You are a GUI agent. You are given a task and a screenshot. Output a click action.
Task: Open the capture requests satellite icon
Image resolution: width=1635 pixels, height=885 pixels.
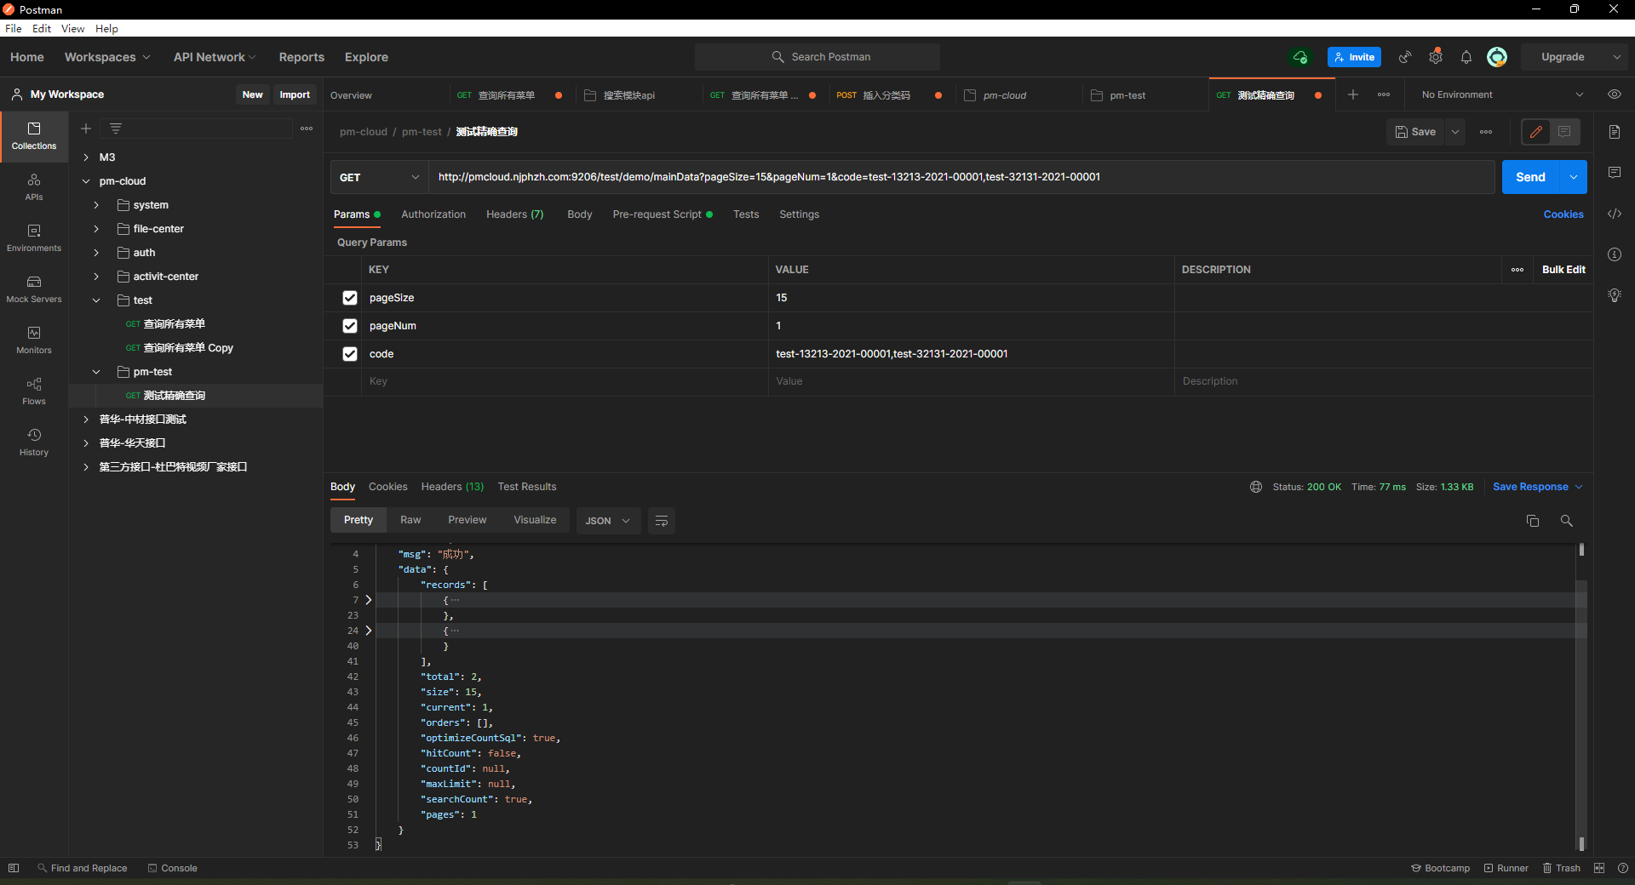click(1405, 57)
